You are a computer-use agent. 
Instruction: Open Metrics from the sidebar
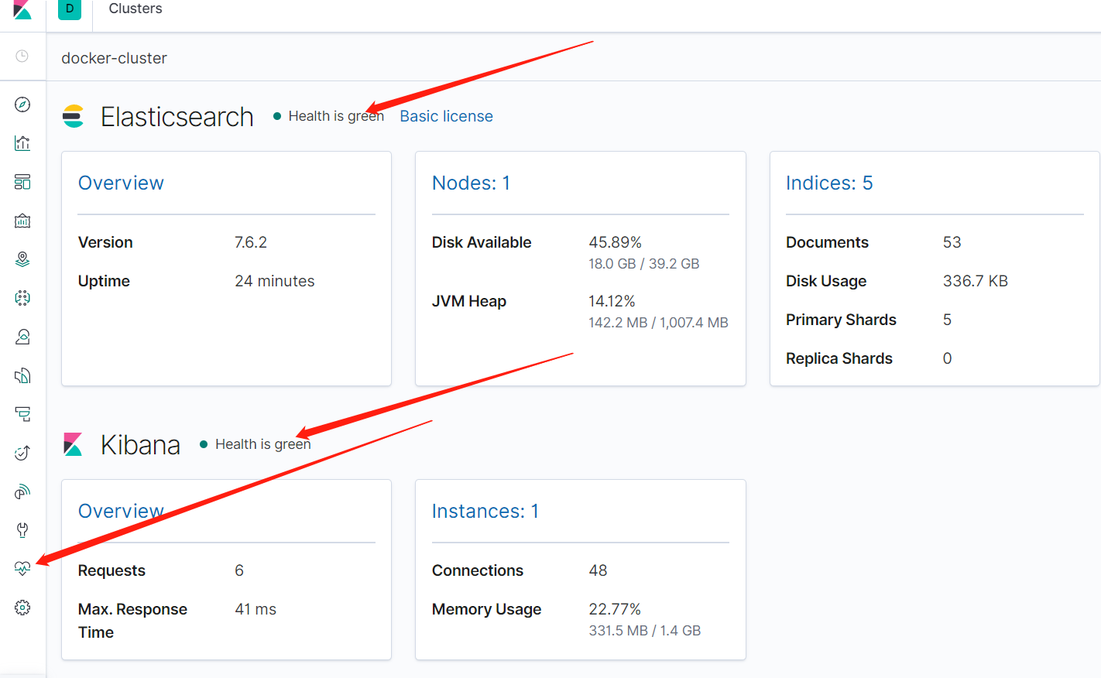(x=22, y=337)
